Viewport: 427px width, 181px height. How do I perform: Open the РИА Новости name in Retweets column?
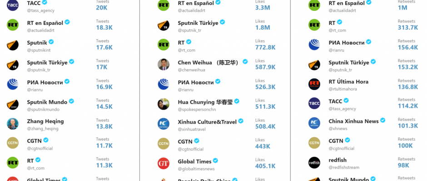point(347,43)
